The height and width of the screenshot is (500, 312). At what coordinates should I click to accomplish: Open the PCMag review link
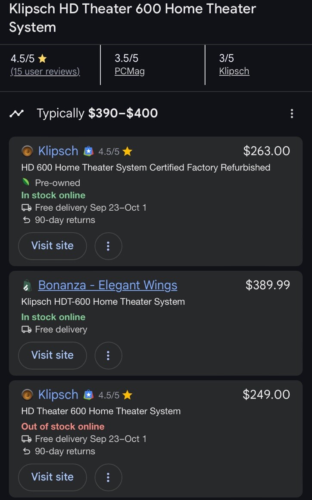coord(130,72)
